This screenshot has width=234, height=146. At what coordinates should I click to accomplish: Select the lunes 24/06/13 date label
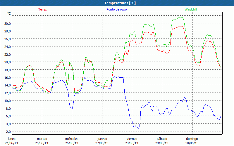pos(12,141)
